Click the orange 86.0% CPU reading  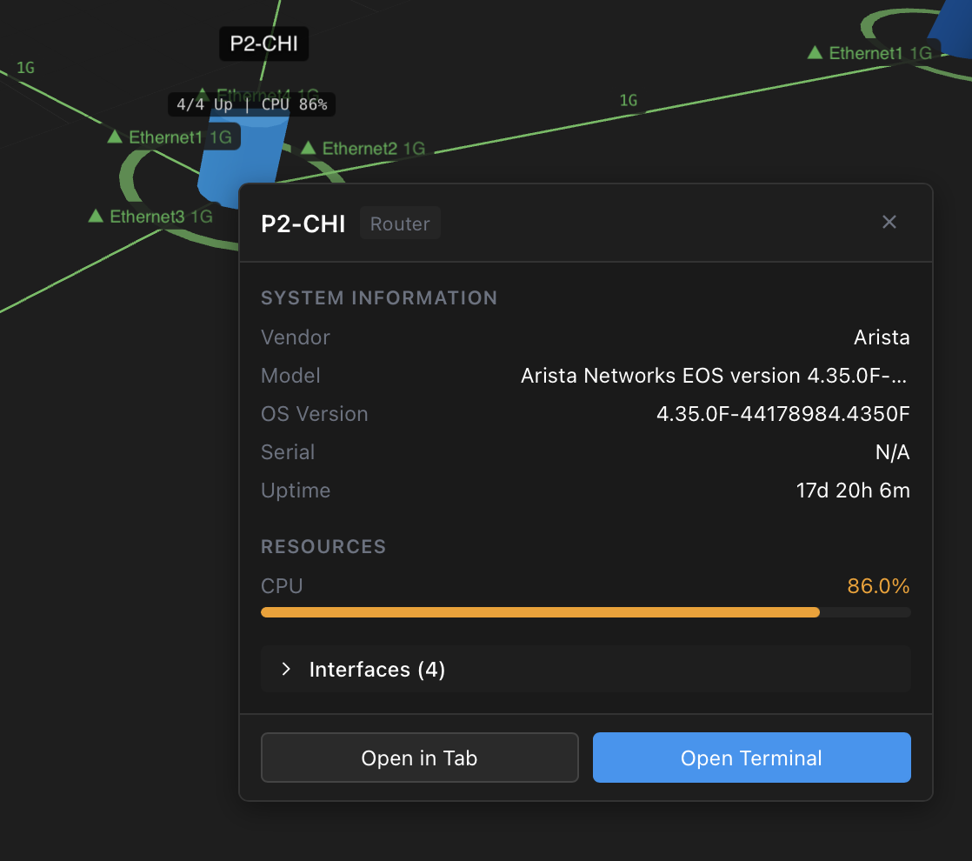(x=878, y=586)
